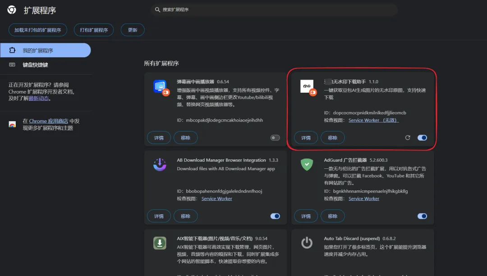This screenshot has height=276, width=487.
Task: Open Service Worker link for AB Download Manager
Action: 217,199
